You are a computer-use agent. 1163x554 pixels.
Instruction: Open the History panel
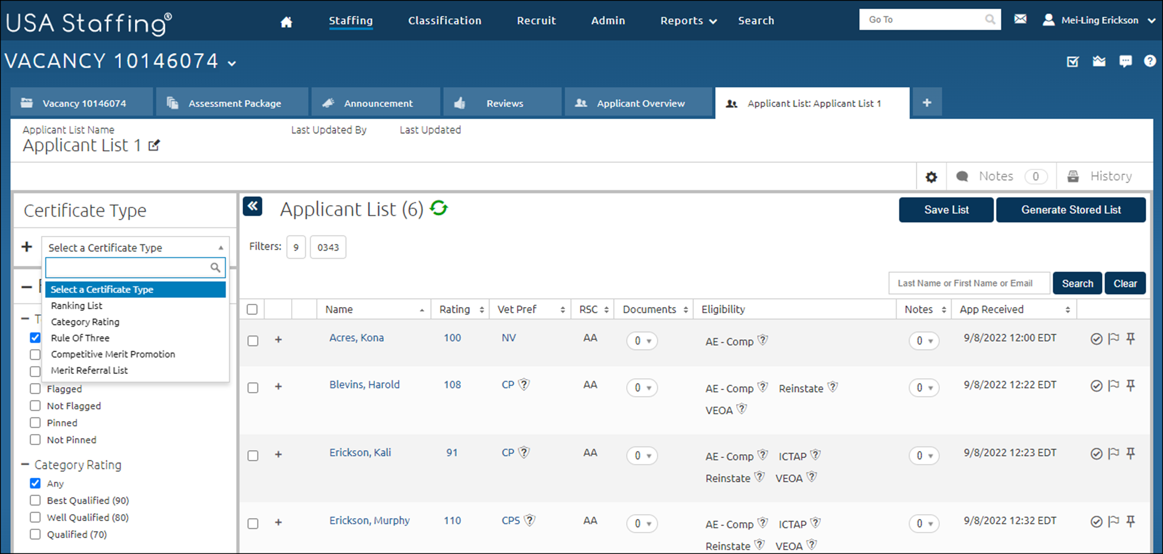1099,176
